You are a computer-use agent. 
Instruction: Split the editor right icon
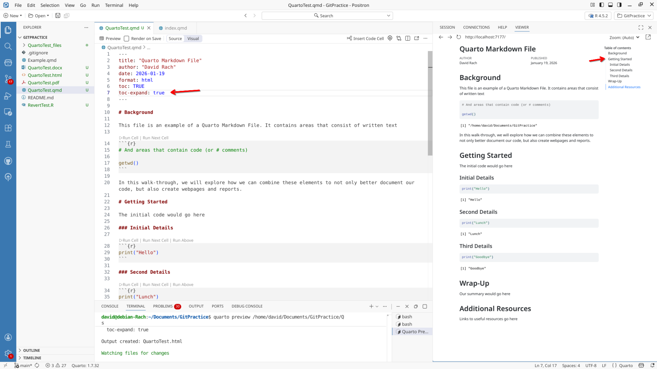[408, 38]
